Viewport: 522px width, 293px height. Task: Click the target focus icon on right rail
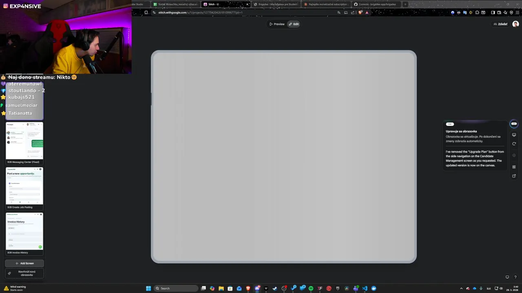tap(514, 155)
